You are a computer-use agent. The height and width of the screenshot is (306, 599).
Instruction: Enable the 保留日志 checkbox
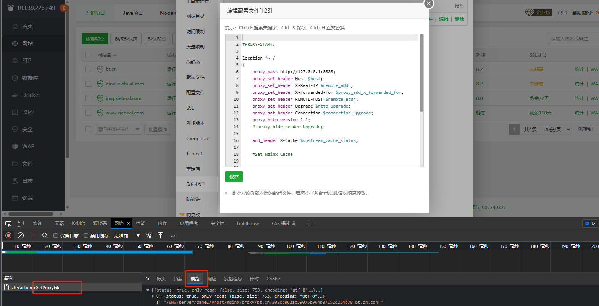click(56, 235)
